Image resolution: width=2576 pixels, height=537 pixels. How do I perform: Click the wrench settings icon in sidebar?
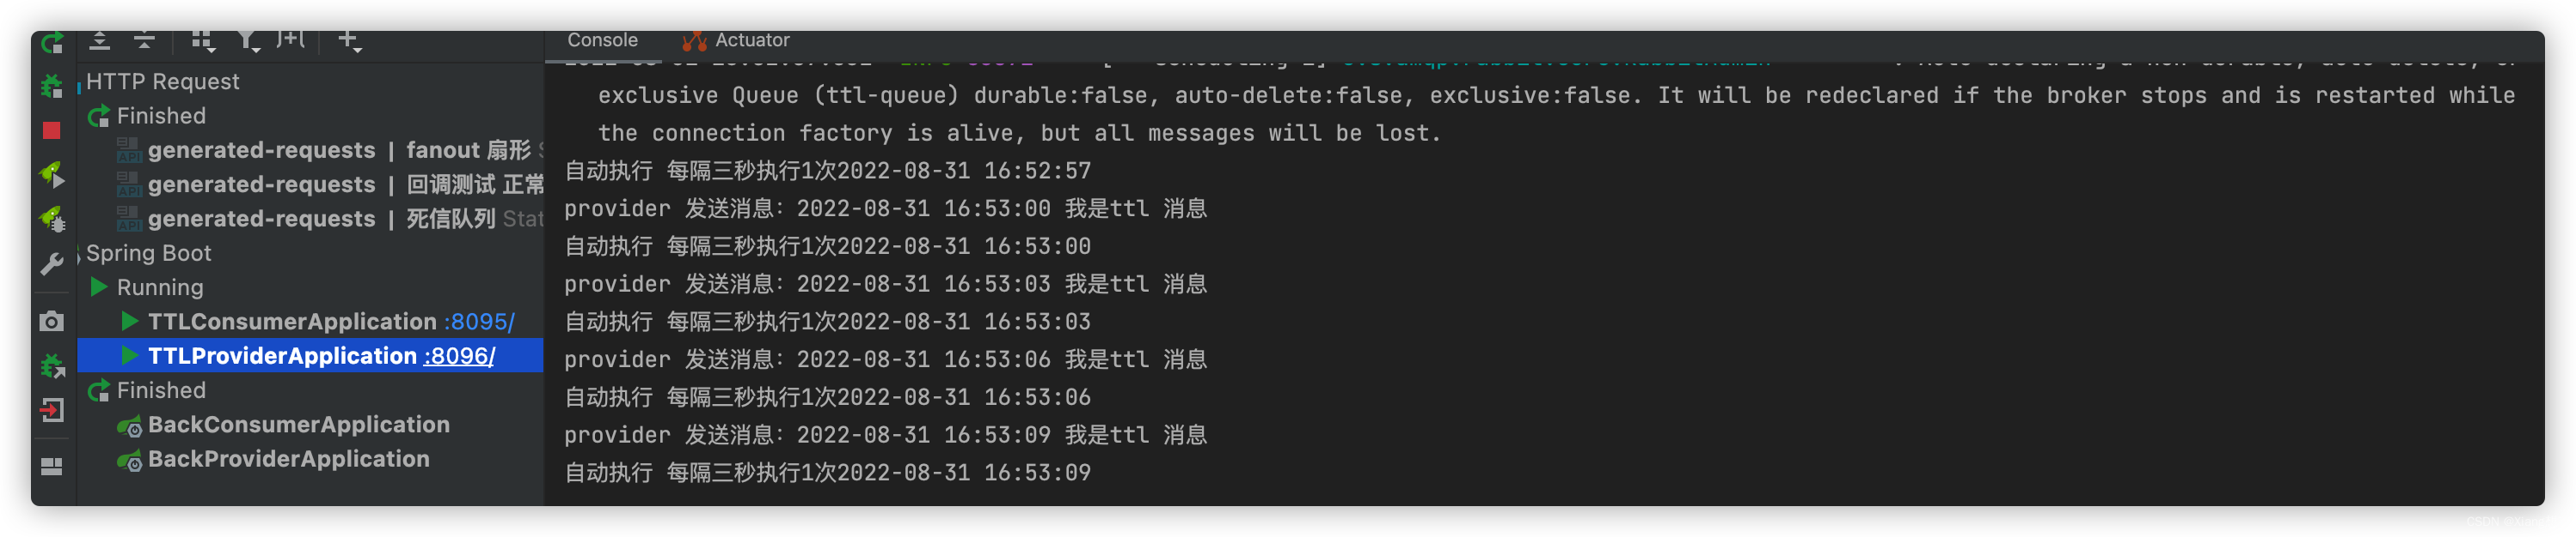pyautogui.click(x=51, y=264)
